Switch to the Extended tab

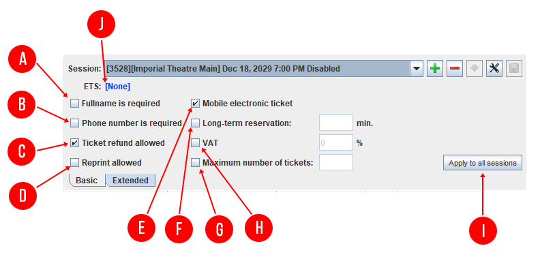click(x=130, y=181)
